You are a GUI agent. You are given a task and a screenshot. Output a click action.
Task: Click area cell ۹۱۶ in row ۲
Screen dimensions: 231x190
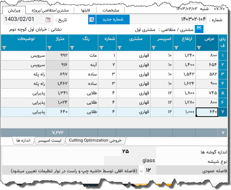click(57, 65)
